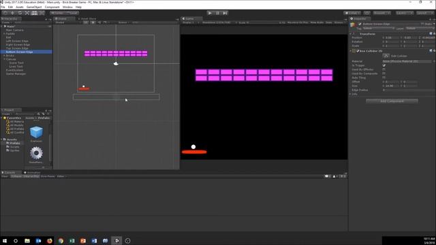Open the Shaded draw mode dropdown

pos(67,22)
